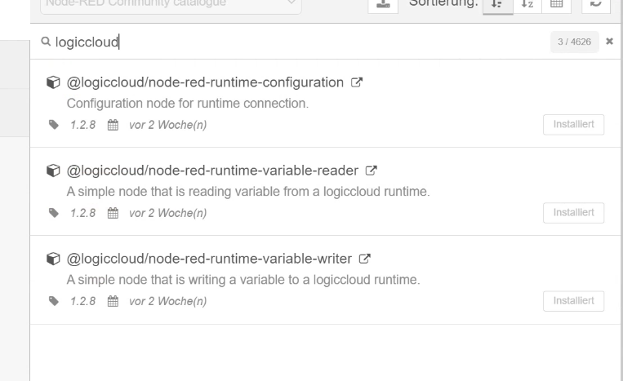The height and width of the screenshot is (381, 623).
Task: Click Installiert button for runtime-configuration
Action: 573,124
